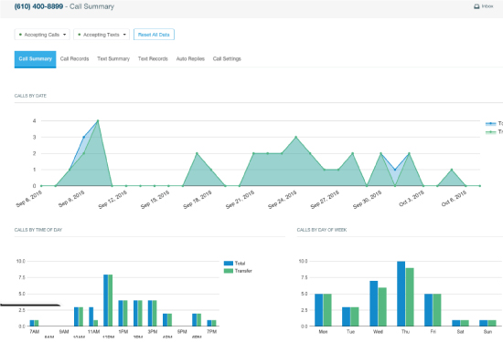This screenshot has height=342, width=503.
Task: Toggle Total series in line chart legend
Action: coord(494,123)
